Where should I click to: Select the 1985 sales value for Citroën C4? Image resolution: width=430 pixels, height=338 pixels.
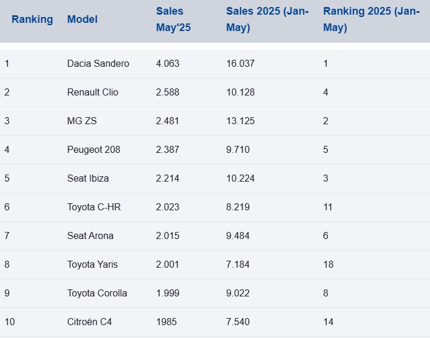[166, 322]
